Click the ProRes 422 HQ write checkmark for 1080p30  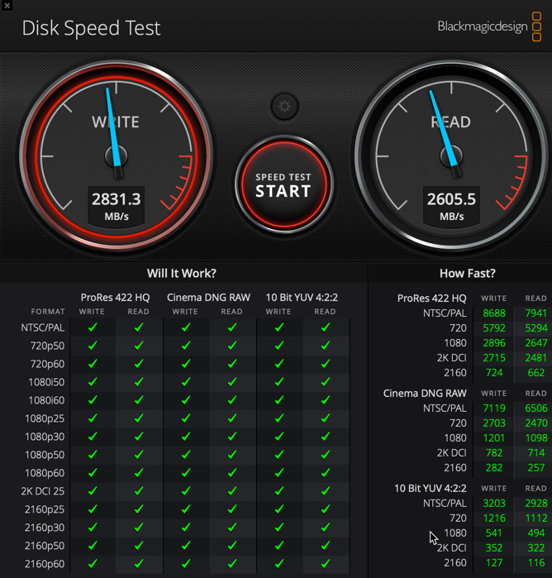(x=93, y=437)
